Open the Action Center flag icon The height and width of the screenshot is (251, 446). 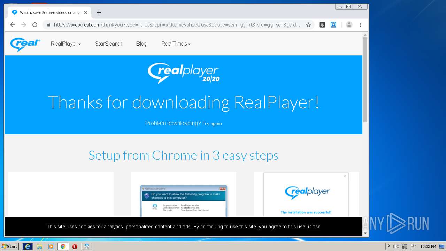click(x=413, y=246)
